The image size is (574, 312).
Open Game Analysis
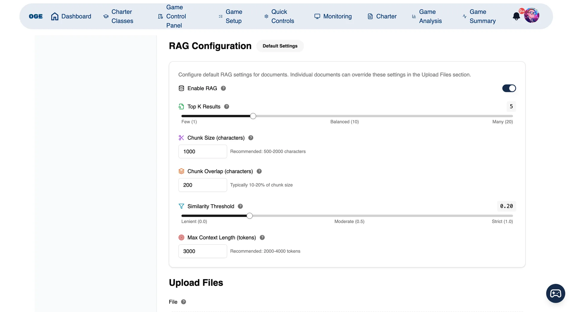click(427, 16)
